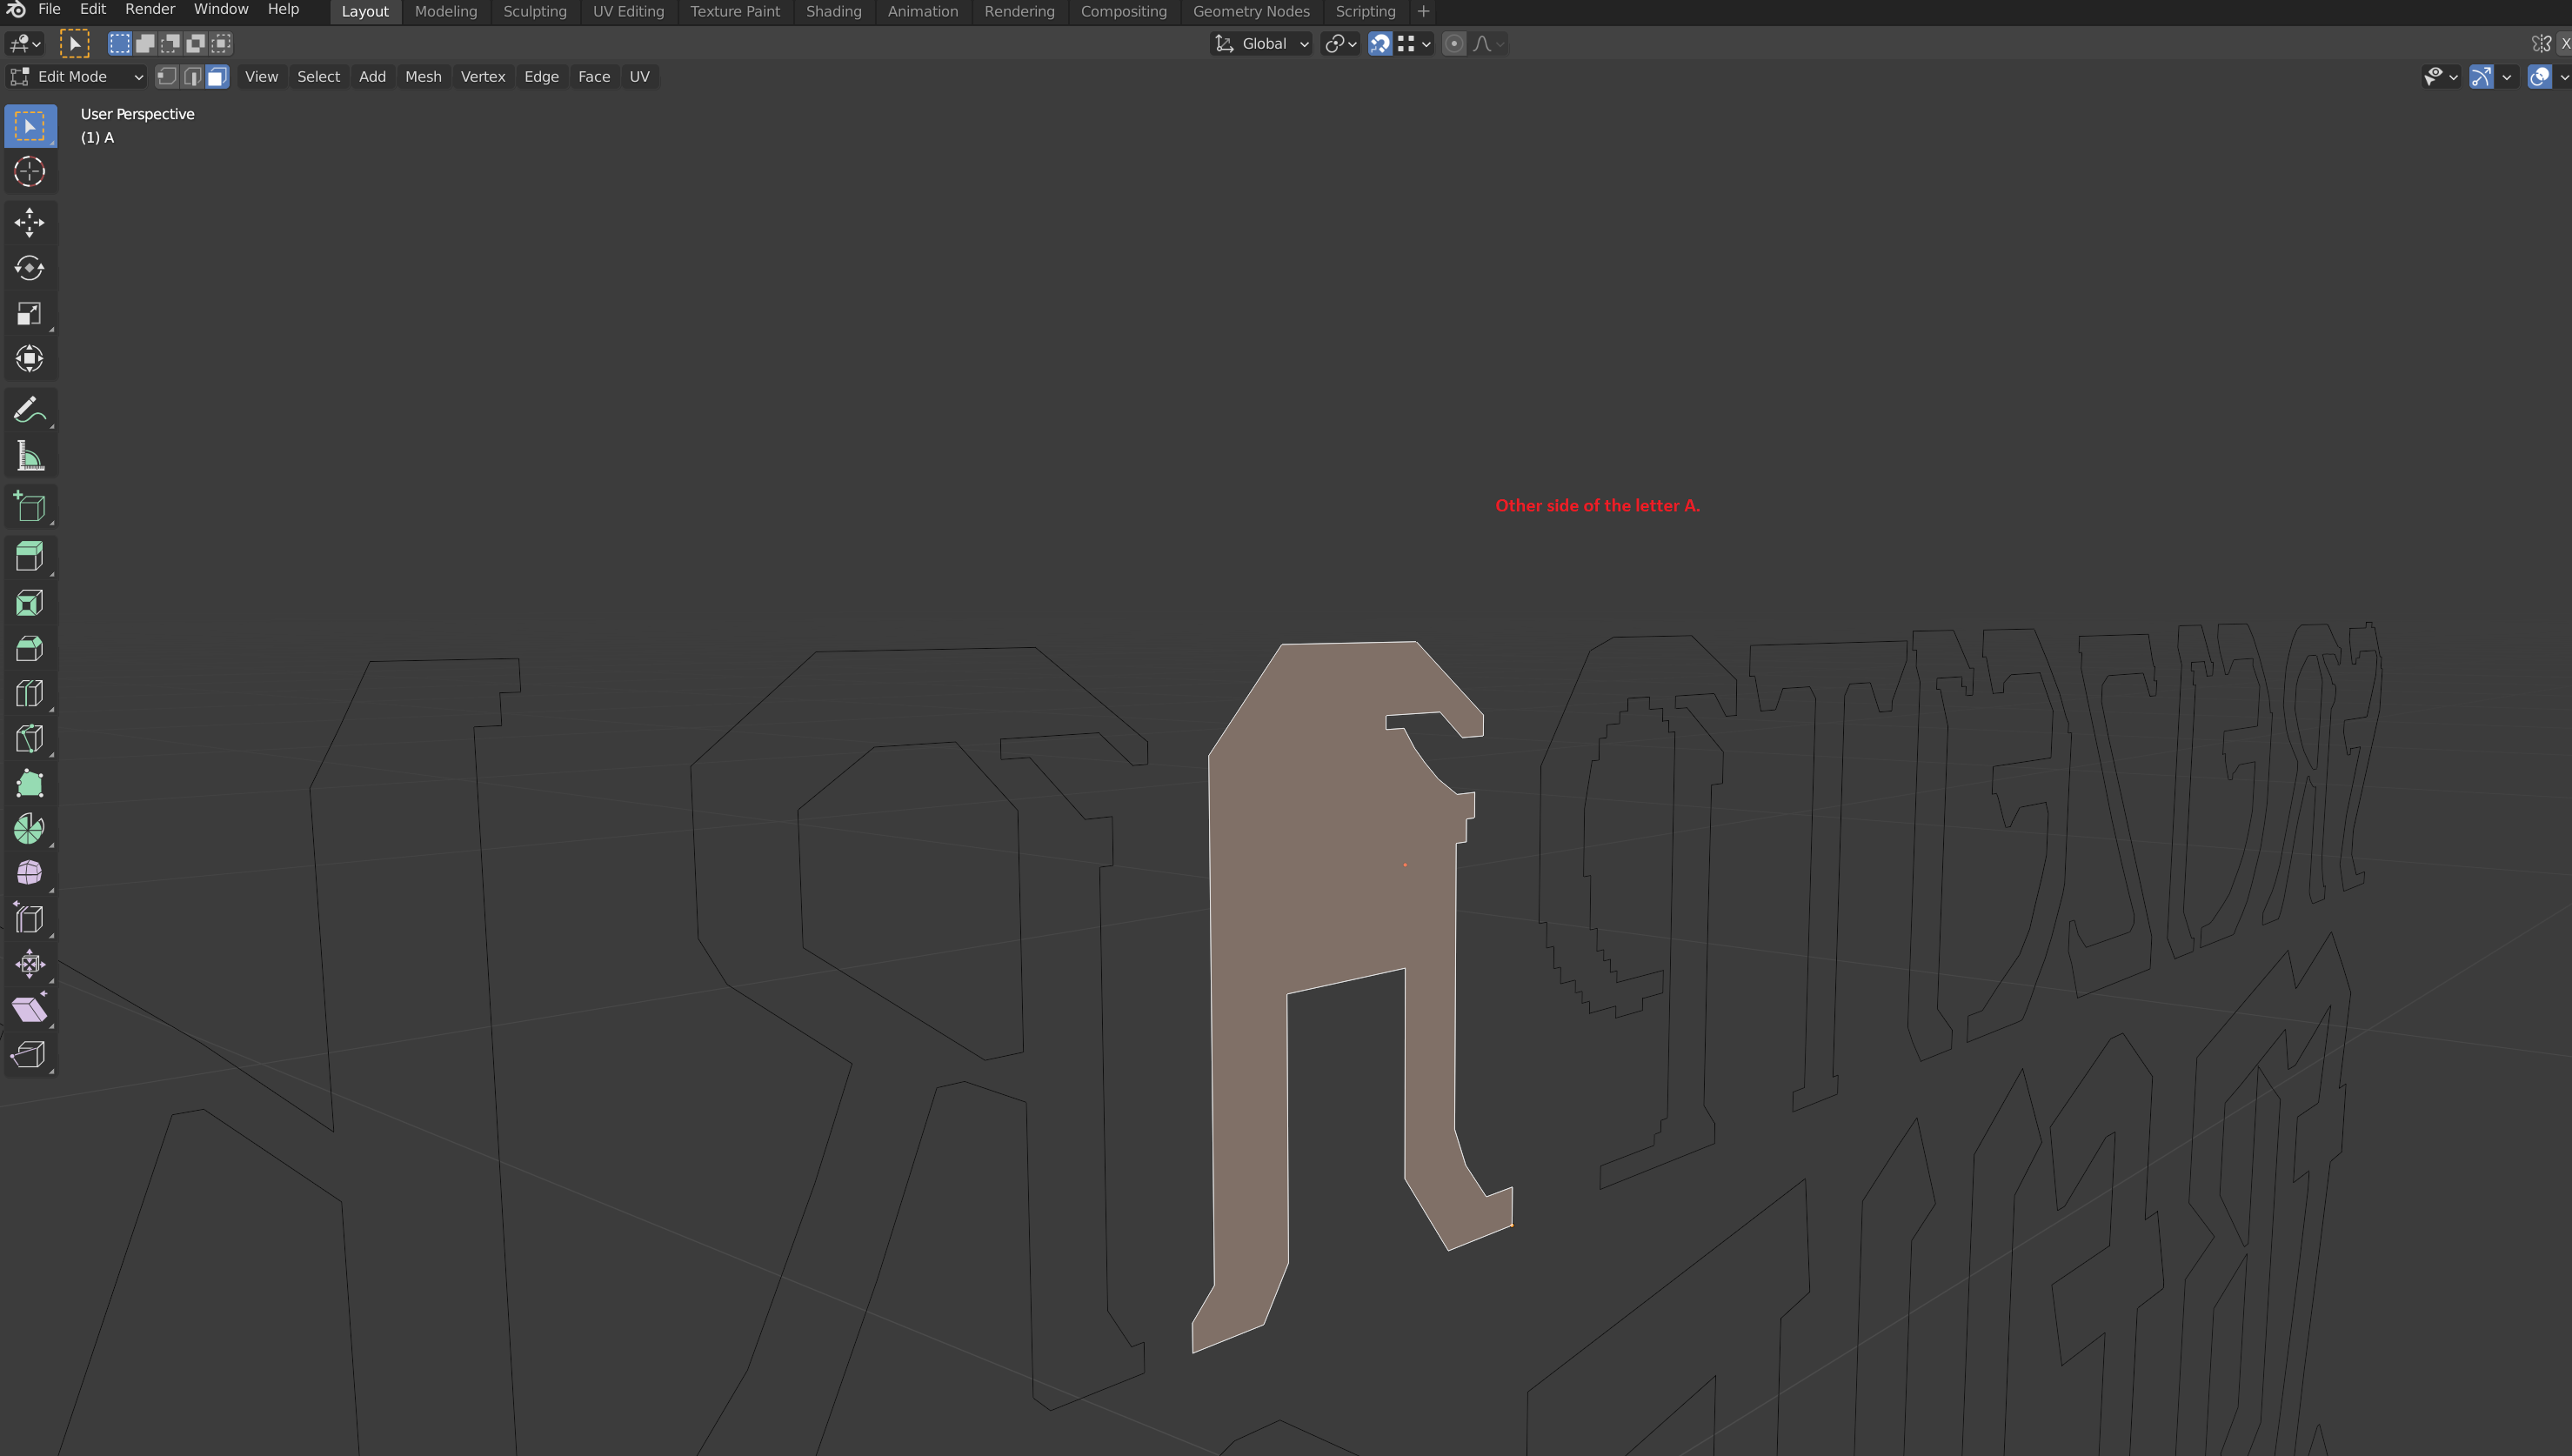Viewport: 2572px width, 1456px height.
Task: Open the editor type dropdown
Action: 24,43
